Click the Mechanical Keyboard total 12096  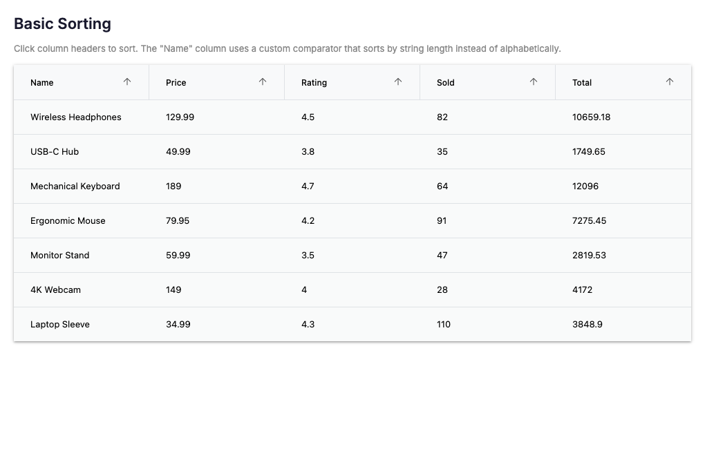585,187
